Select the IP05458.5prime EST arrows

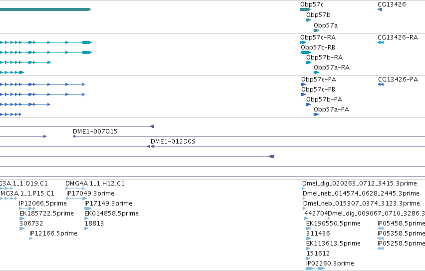click(381, 228)
